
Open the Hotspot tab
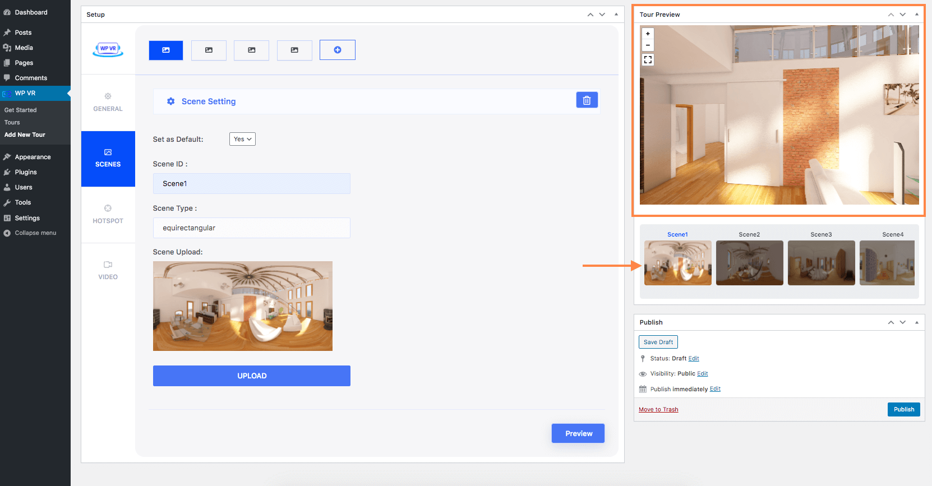coord(108,215)
